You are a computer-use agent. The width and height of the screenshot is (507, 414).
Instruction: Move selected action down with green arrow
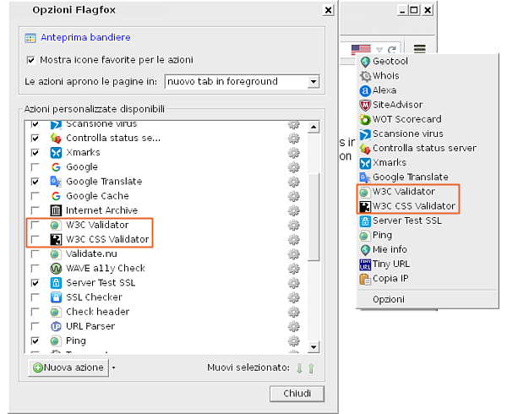point(299,368)
